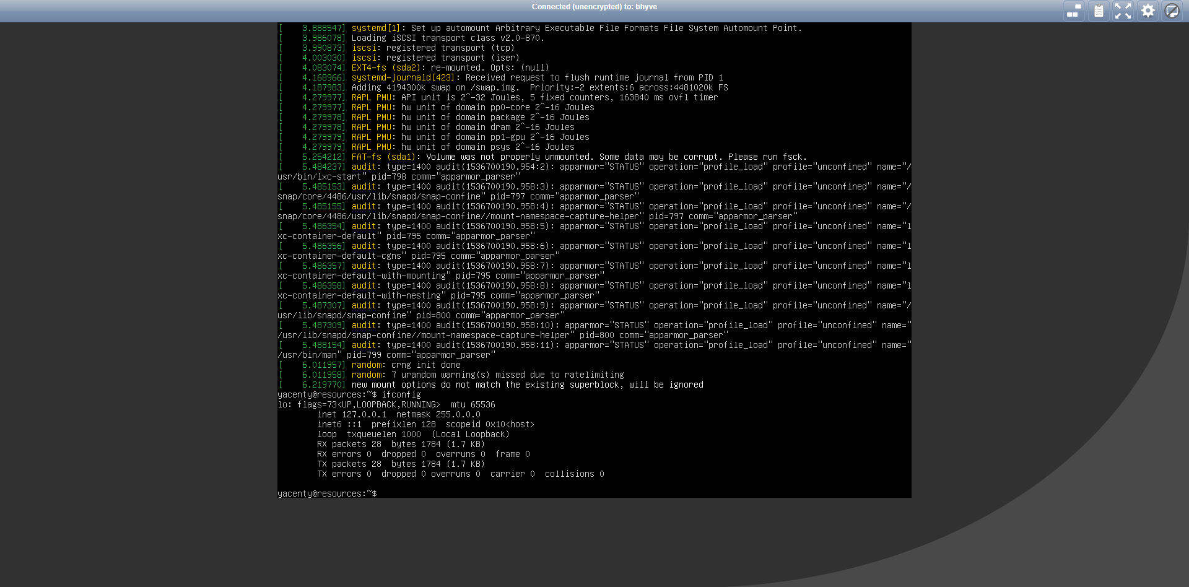The height and width of the screenshot is (587, 1189).
Task: Click 'hw unit of domain psys' line
Action: [x=426, y=147]
